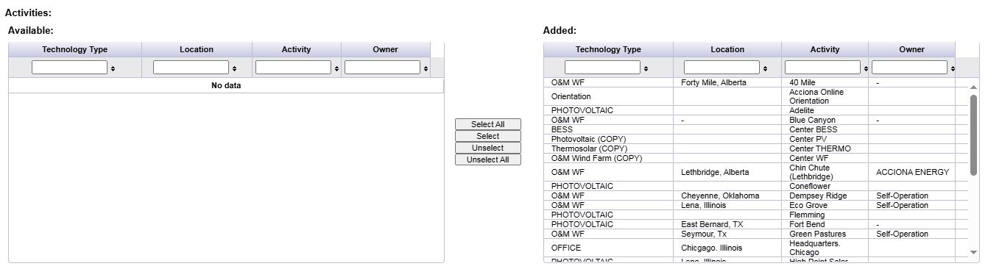Select the Blue Canyon activity row
The height and width of the screenshot is (269, 988).
756,120
